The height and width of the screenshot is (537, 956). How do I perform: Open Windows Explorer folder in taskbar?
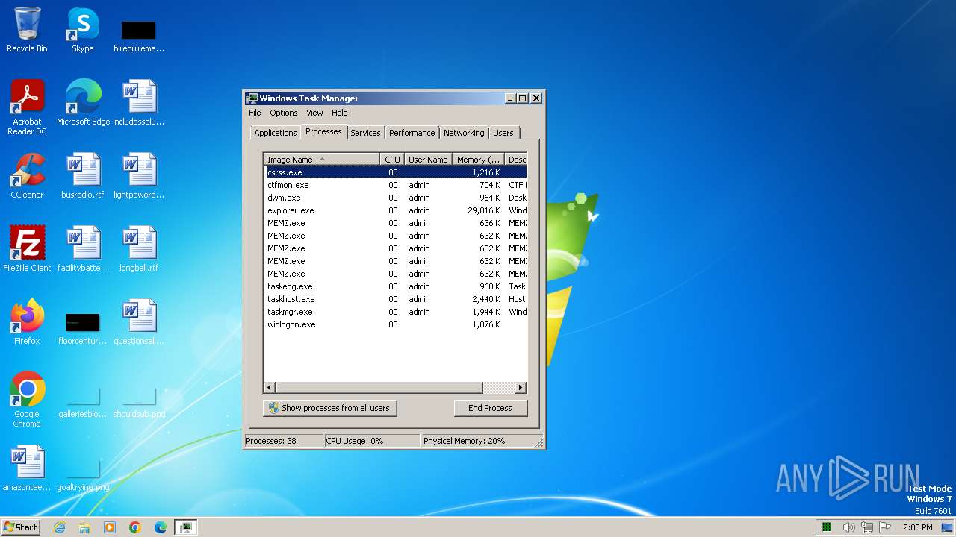point(84,527)
